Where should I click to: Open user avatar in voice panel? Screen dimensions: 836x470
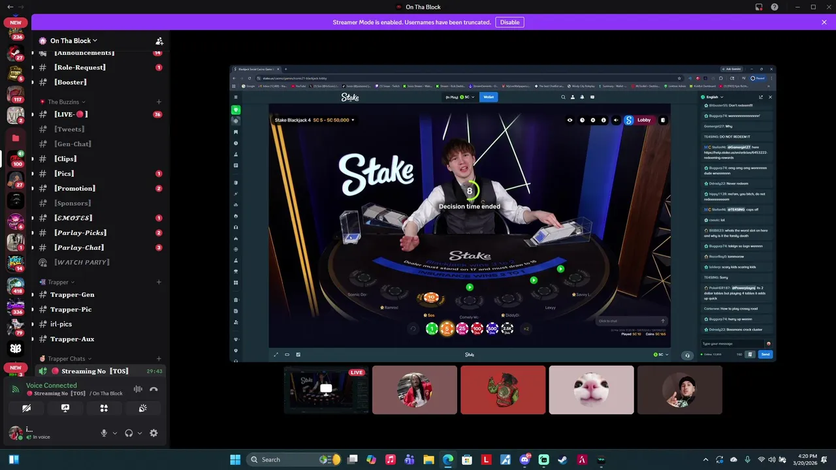tap(15, 433)
